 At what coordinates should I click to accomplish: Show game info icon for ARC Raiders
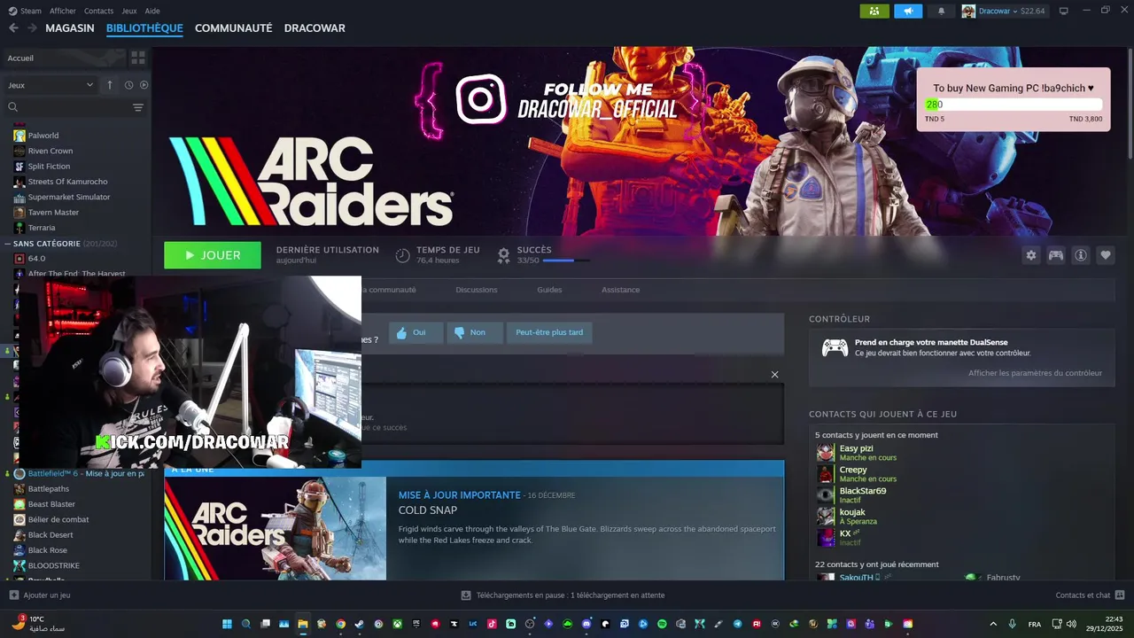coord(1081,255)
